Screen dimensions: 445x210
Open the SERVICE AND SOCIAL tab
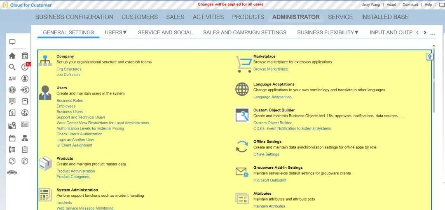(x=165, y=33)
